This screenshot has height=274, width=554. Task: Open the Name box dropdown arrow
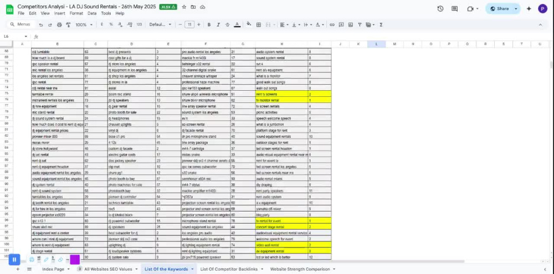click(x=26, y=37)
